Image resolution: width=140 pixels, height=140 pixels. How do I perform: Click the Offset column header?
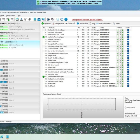(120, 28)
